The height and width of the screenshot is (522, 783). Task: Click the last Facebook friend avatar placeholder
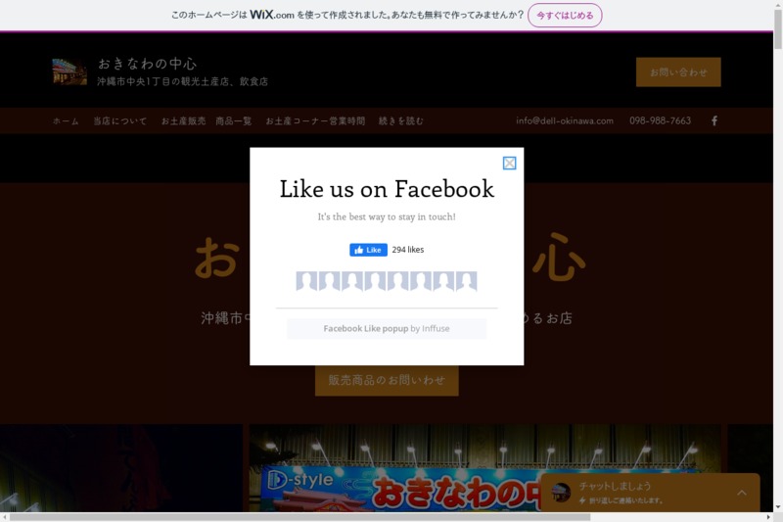click(467, 282)
